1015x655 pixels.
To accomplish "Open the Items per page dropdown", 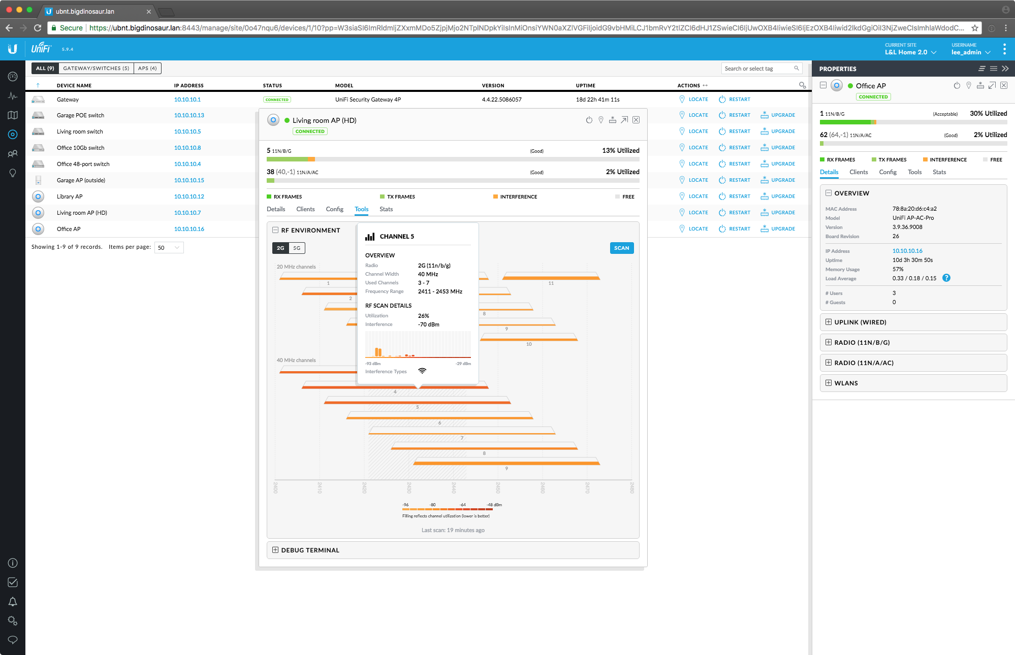I will point(169,247).
